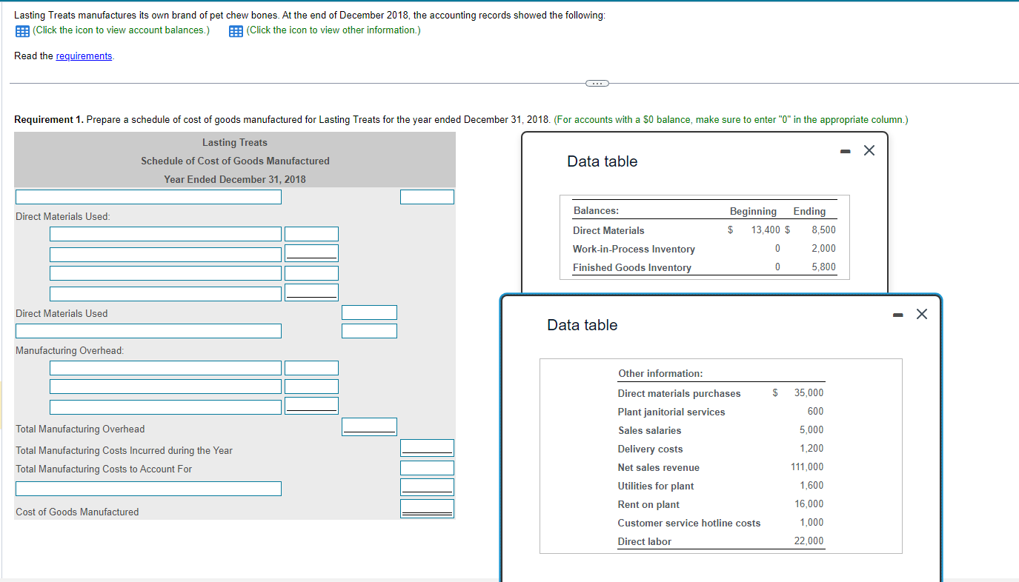
Task: Click the 16,000 rent value
Action: (809, 504)
